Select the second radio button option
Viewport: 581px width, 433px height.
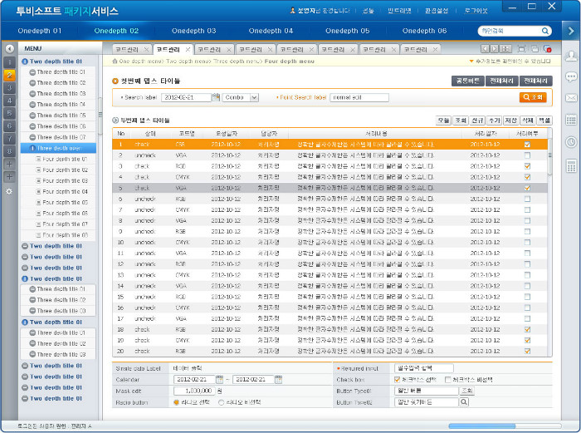click(222, 402)
